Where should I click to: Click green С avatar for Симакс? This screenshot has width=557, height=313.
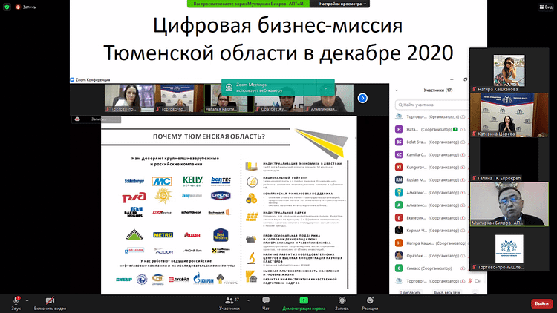399,268
